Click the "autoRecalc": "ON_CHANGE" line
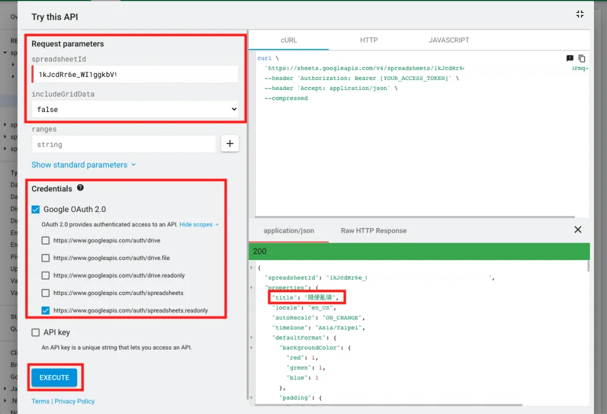607x414 pixels. [x=318, y=317]
